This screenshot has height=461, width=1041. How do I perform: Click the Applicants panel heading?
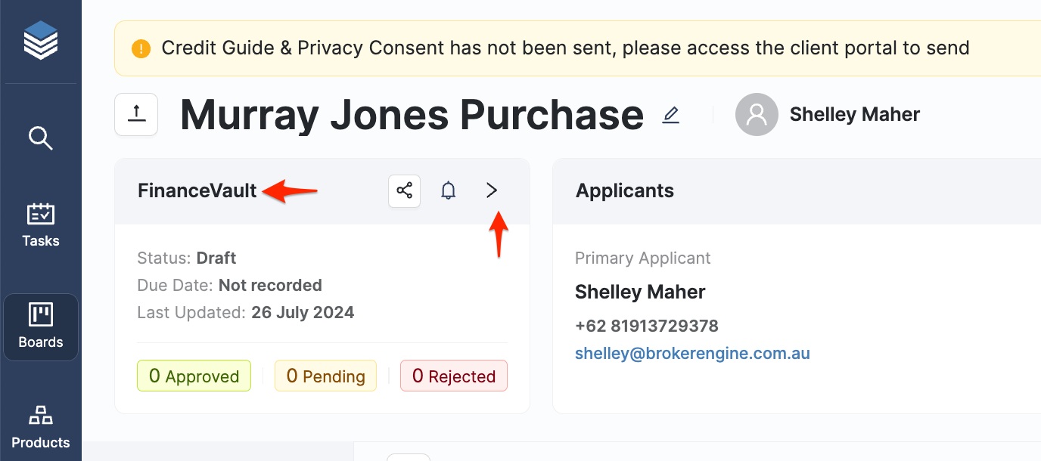(625, 190)
